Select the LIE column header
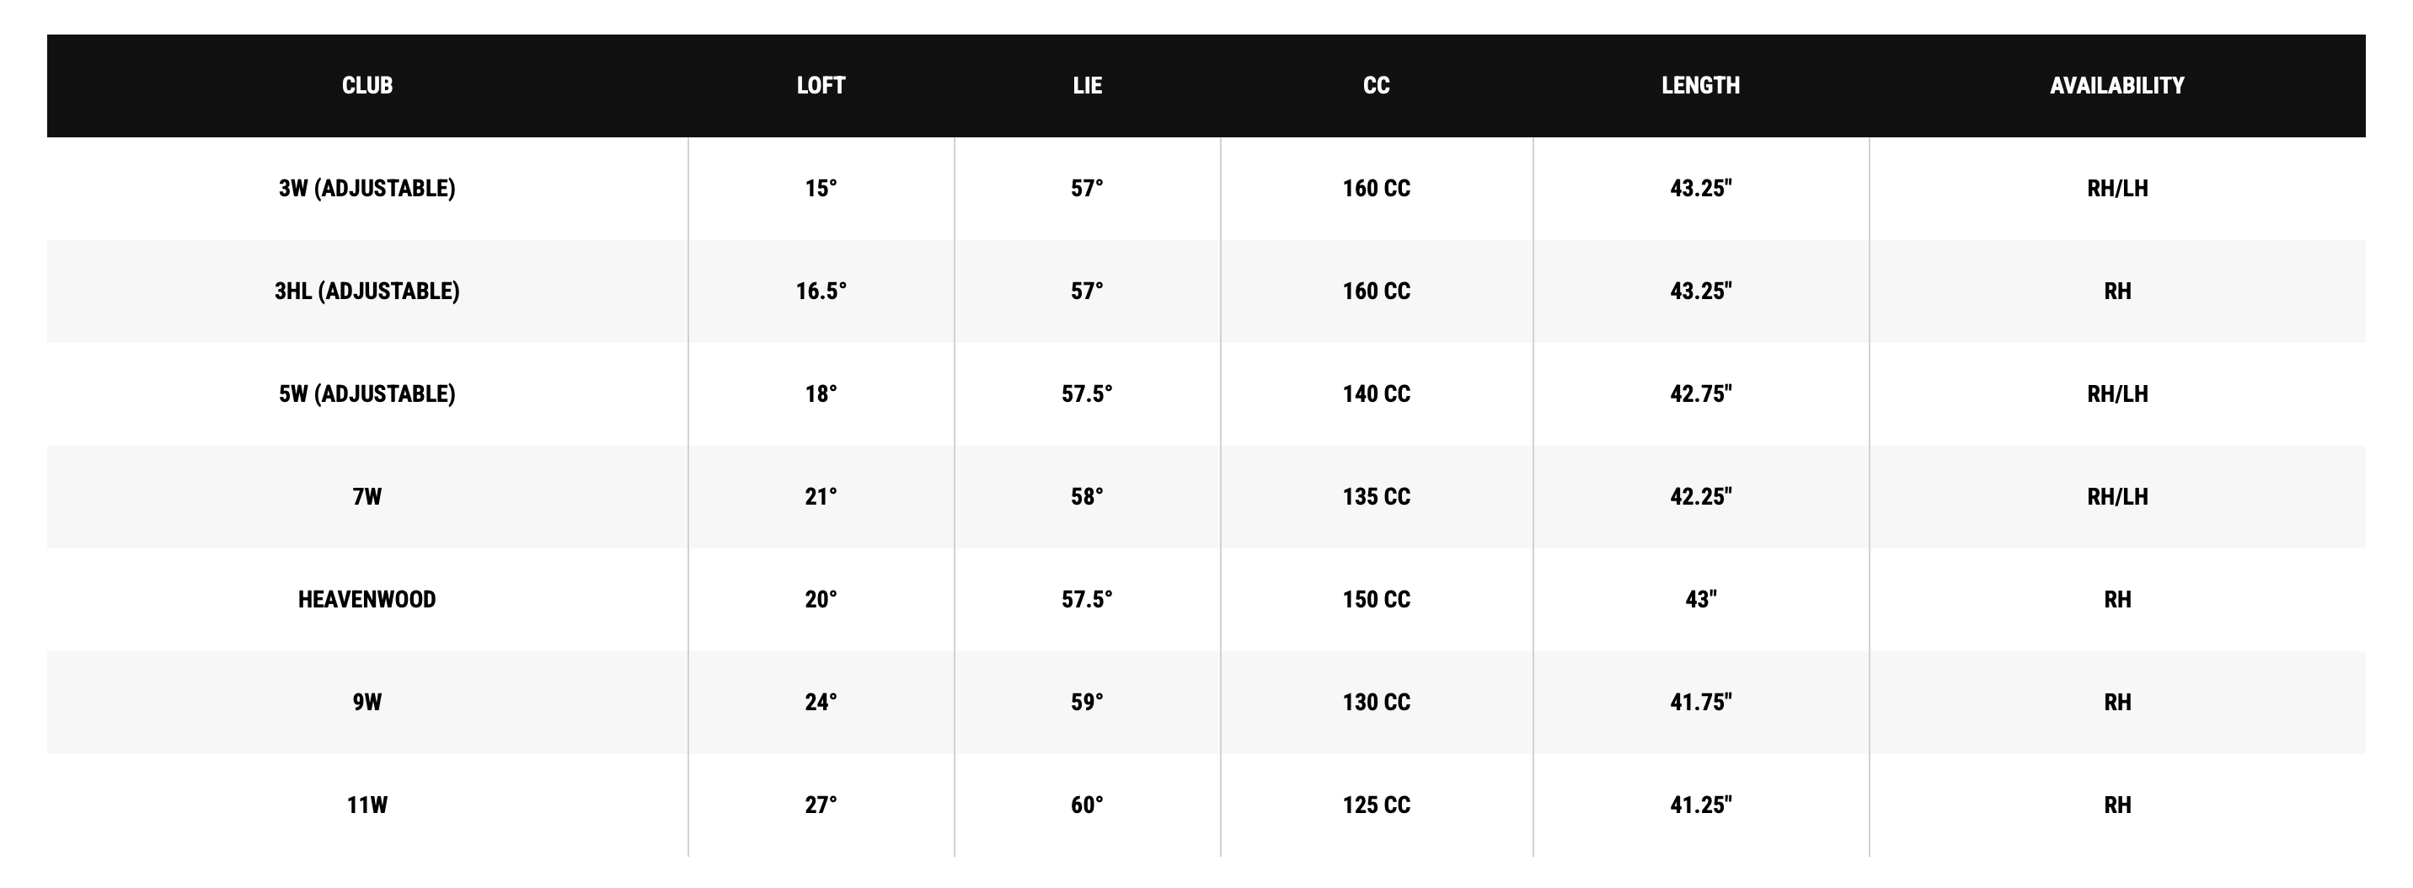 tap(1087, 85)
